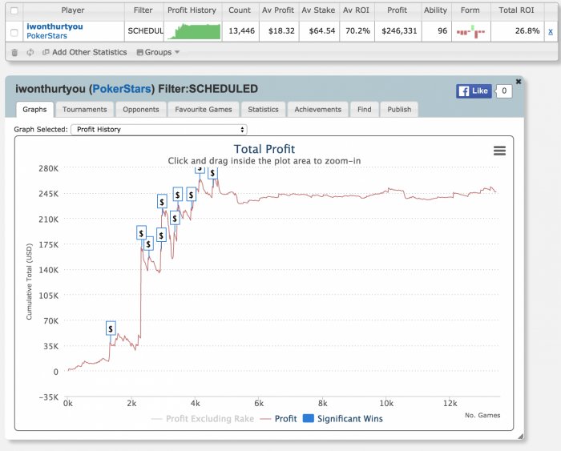561x451 pixels.
Task: Open the Find tab
Action: coord(364,110)
